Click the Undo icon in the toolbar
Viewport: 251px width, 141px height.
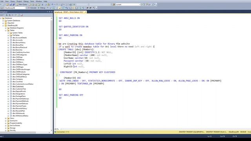pyautogui.click(x=52, y=4)
